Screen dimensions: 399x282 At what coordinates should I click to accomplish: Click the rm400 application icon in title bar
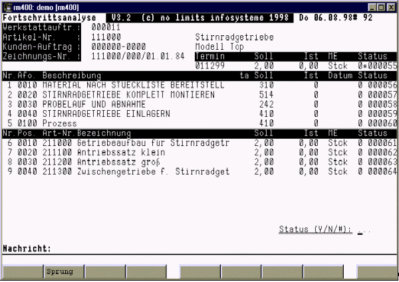[x=7, y=6]
